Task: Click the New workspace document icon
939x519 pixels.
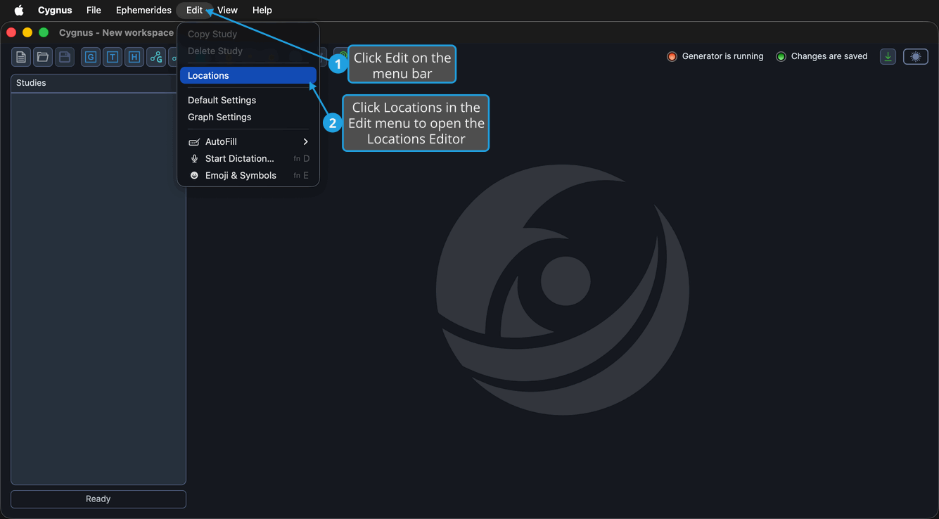Action: coord(21,57)
